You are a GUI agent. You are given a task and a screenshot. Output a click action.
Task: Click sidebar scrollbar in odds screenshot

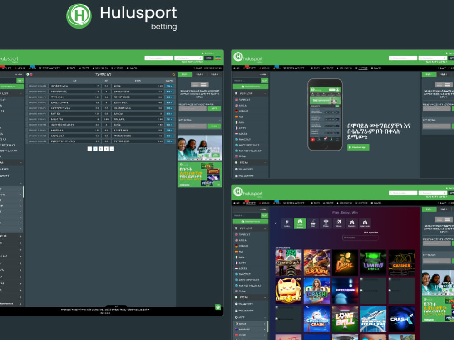click(24, 192)
